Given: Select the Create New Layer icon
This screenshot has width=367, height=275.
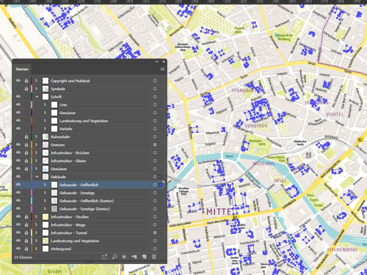Looking at the screenshot, I should (x=144, y=257).
